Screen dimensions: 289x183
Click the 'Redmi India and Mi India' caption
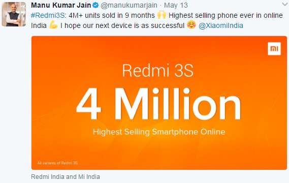click(x=66, y=177)
